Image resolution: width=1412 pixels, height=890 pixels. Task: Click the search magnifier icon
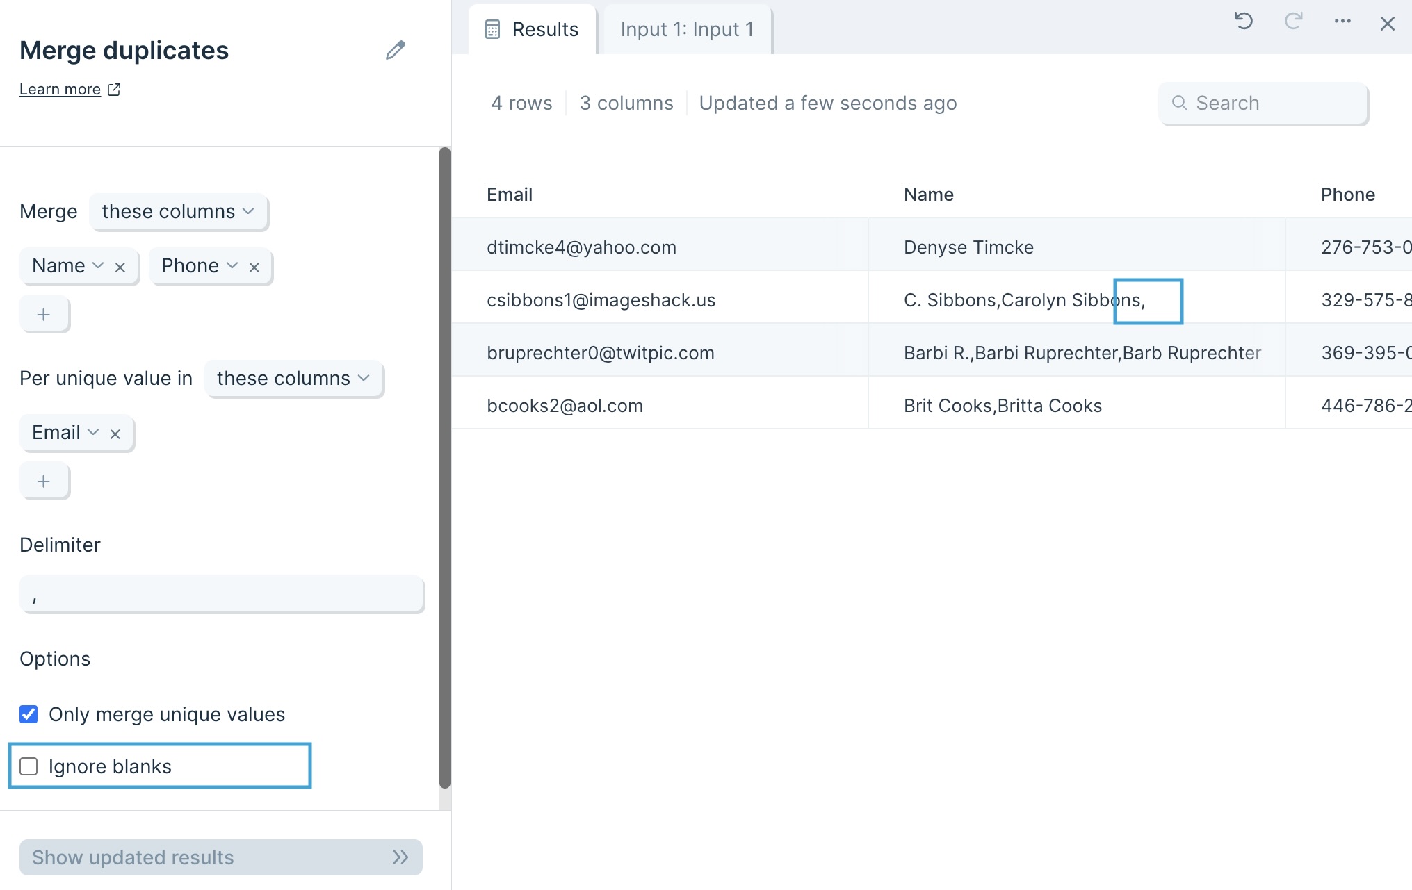pyautogui.click(x=1179, y=103)
